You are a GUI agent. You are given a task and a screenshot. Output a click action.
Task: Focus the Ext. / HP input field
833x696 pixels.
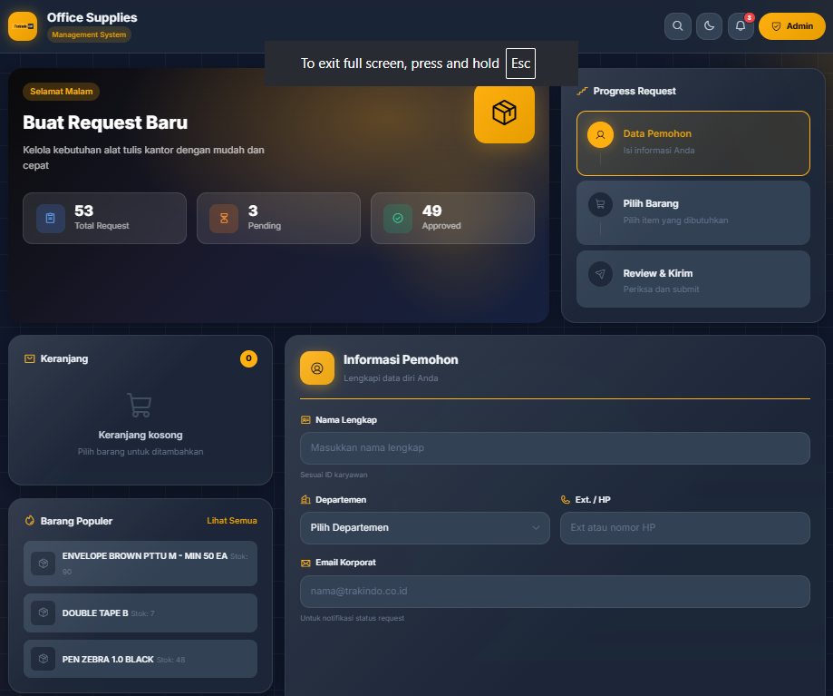(x=684, y=528)
